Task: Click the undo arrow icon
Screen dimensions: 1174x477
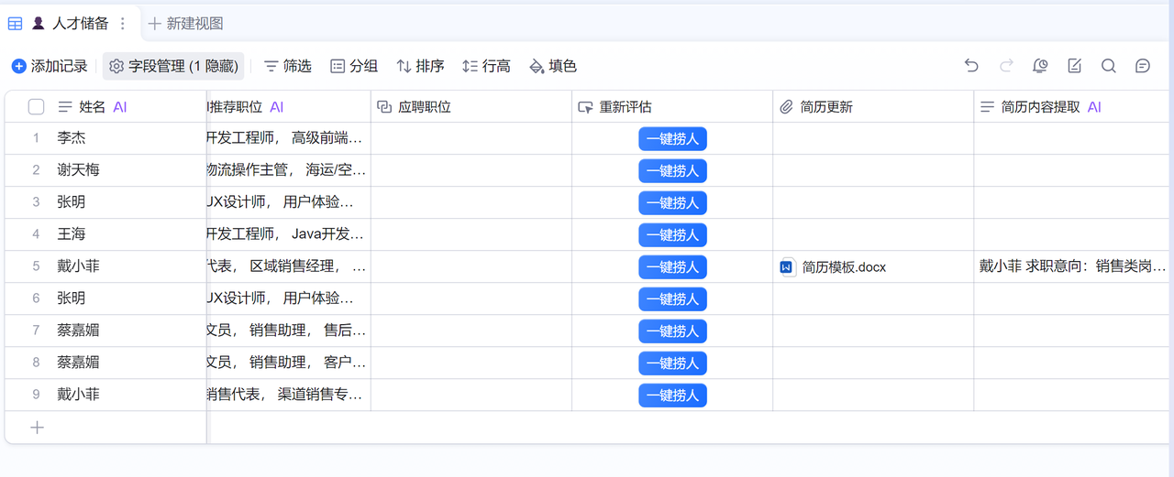Action: coord(971,66)
